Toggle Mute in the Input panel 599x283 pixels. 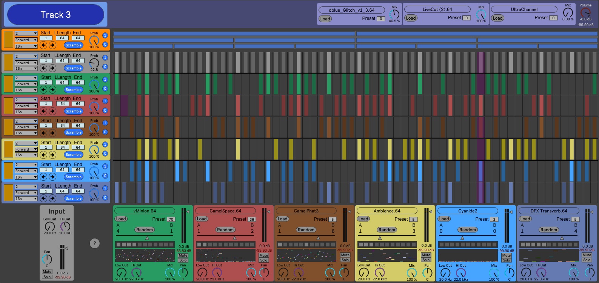point(47,272)
